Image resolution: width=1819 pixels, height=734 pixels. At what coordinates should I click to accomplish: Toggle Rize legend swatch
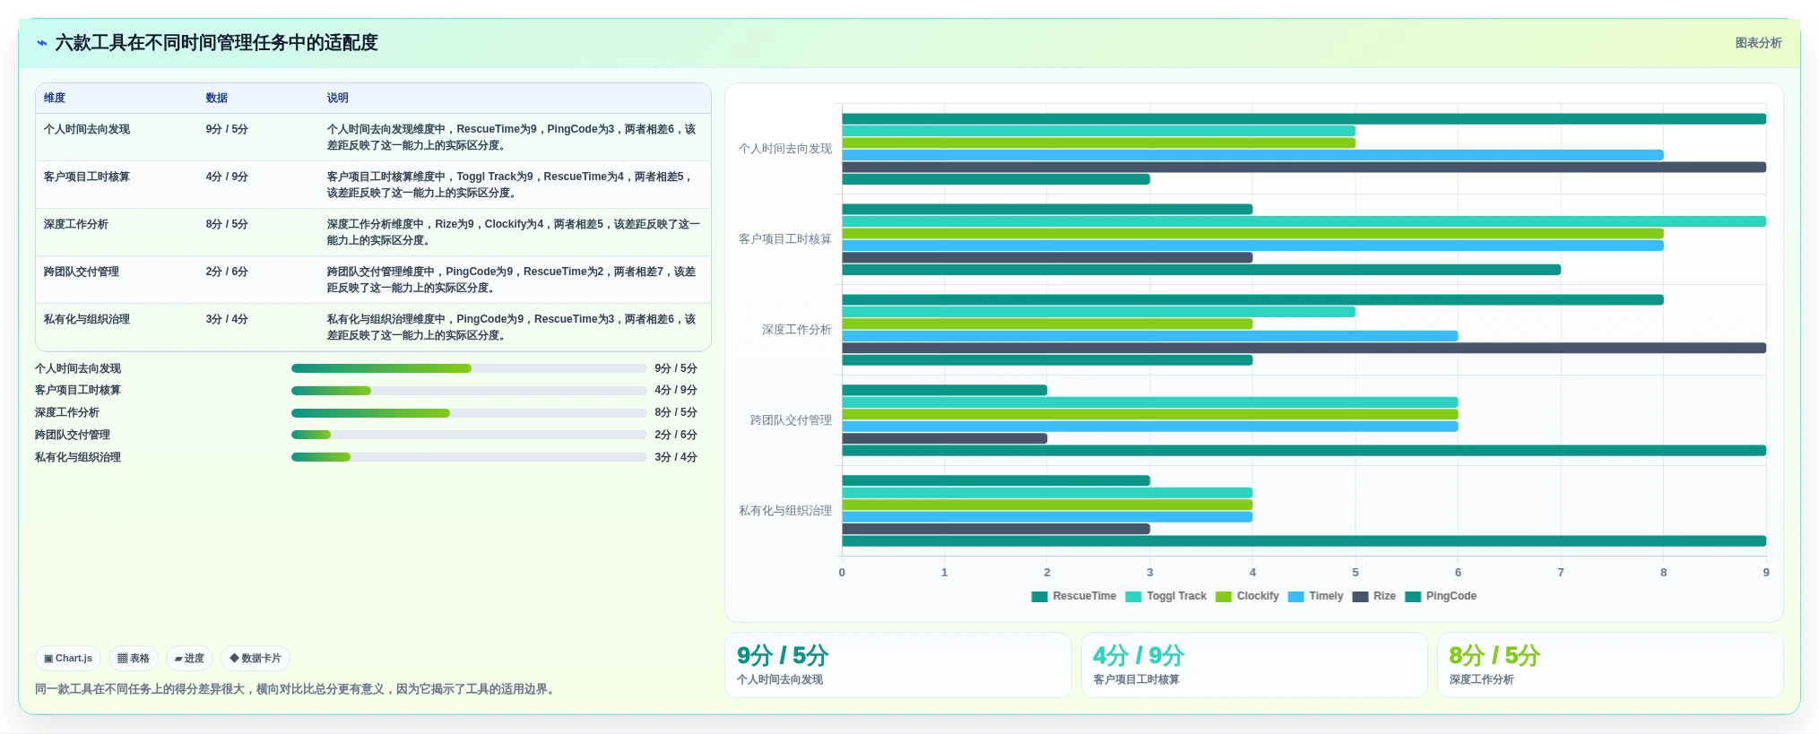[1360, 597]
